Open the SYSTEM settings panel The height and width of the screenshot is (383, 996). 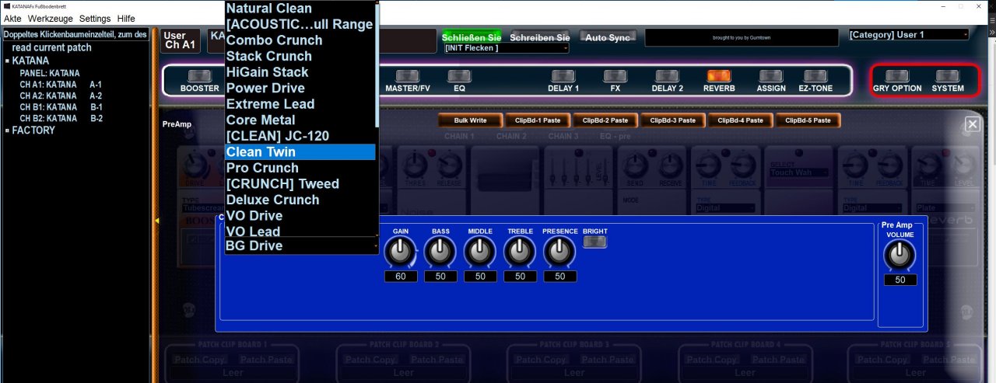(x=948, y=76)
